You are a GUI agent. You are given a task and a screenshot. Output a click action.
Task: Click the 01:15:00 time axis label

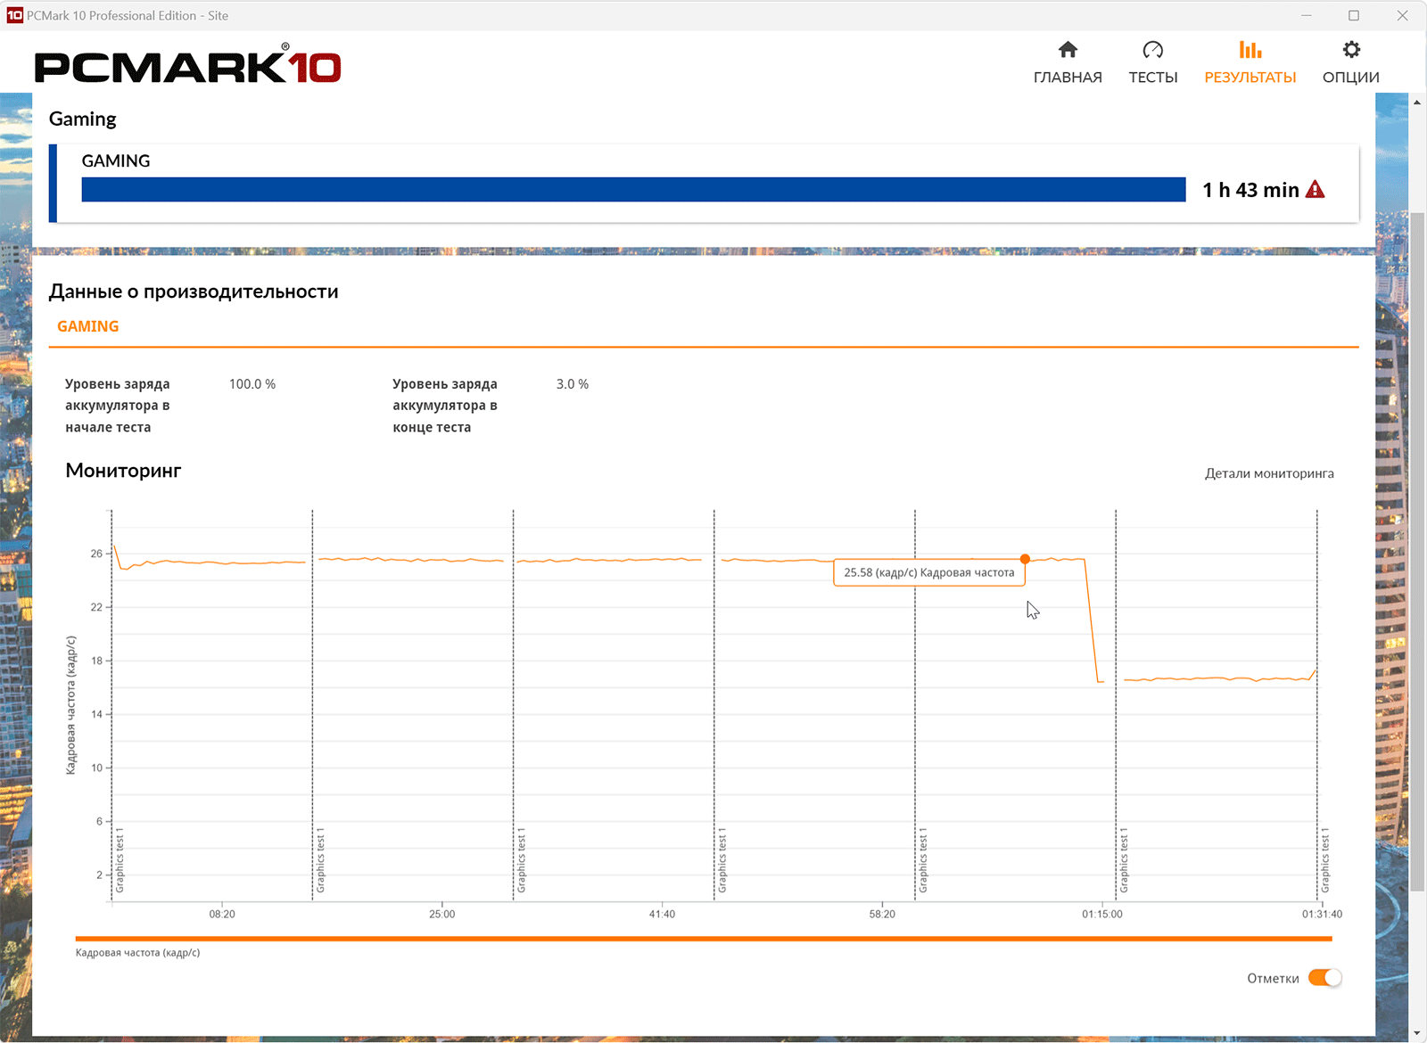[1102, 914]
